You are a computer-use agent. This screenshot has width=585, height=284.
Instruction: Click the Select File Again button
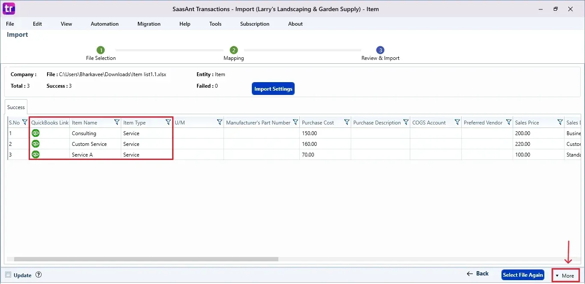click(x=522, y=275)
